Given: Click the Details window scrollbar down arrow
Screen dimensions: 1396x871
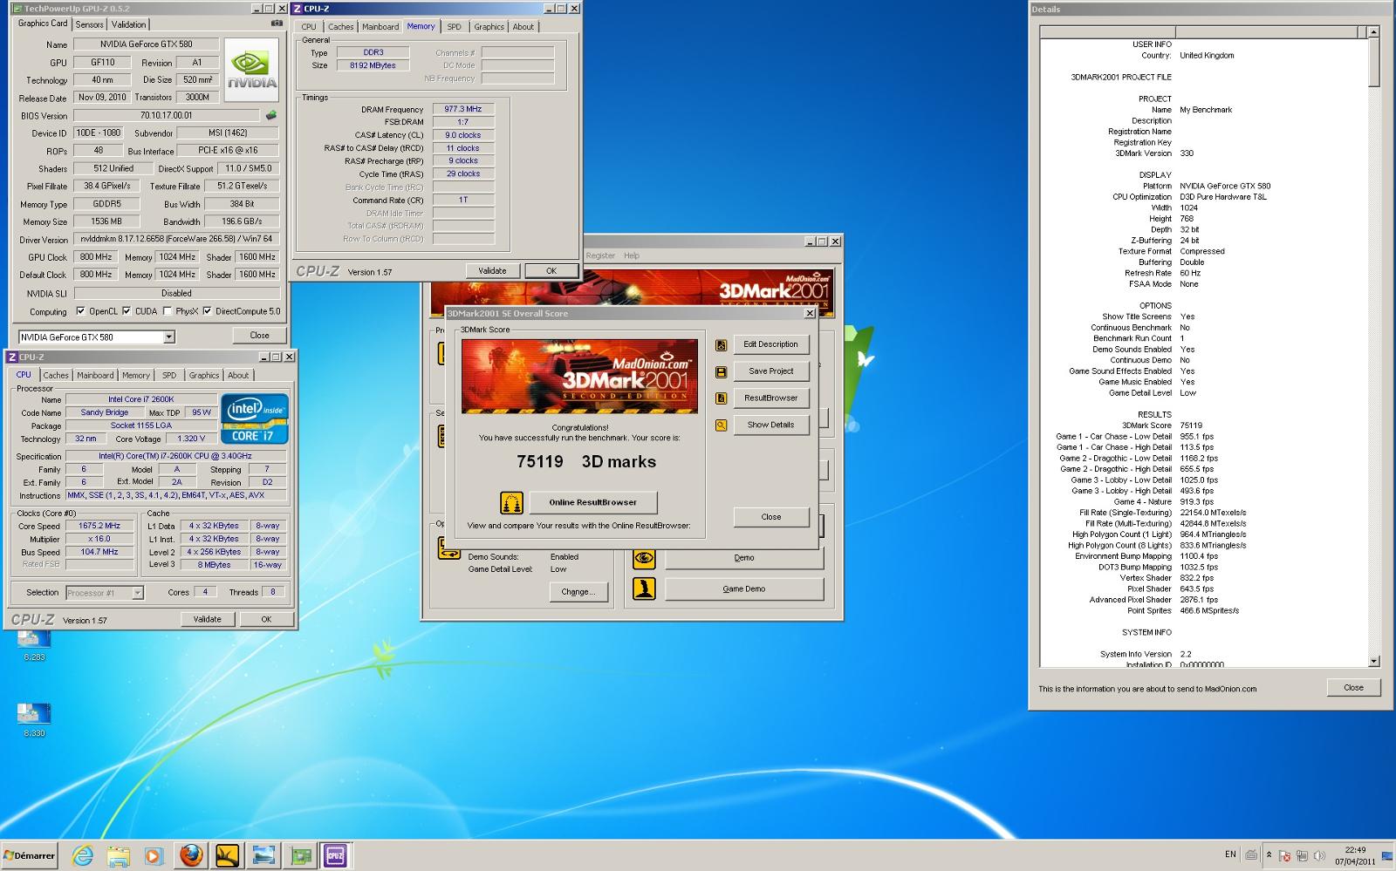Looking at the screenshot, I should click(1374, 661).
